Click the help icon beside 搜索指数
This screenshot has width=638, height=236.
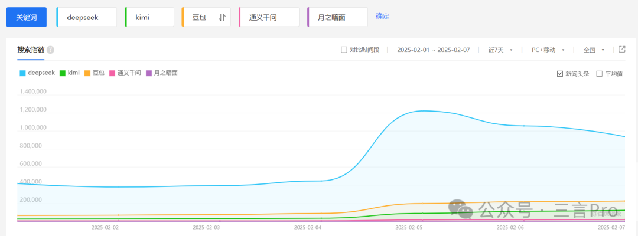(x=50, y=50)
